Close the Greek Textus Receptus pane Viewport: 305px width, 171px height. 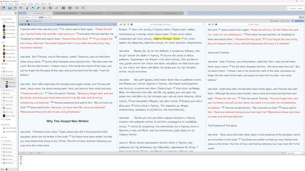pos(203,24)
